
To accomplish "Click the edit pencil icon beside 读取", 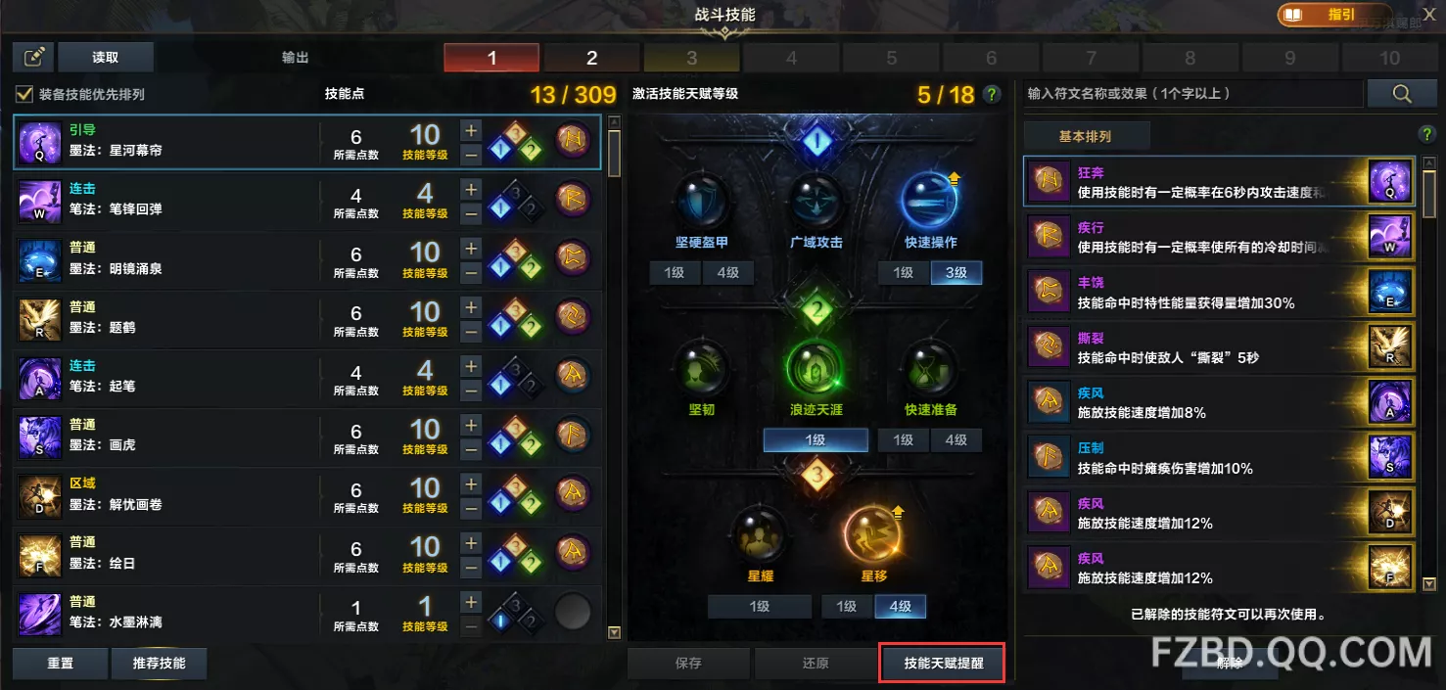I will click(x=33, y=57).
